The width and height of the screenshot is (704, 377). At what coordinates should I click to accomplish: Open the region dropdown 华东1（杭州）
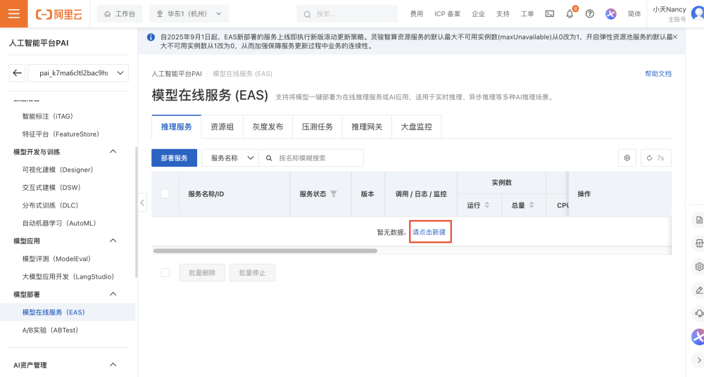[x=189, y=14]
